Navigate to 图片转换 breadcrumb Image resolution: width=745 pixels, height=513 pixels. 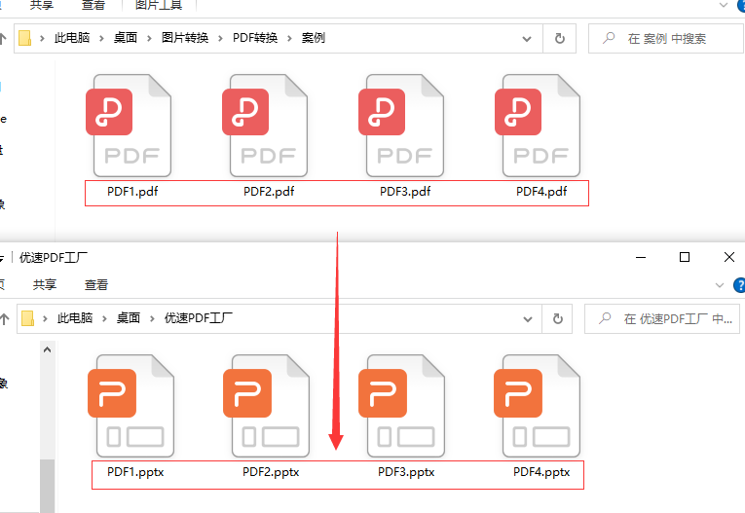pyautogui.click(x=185, y=38)
